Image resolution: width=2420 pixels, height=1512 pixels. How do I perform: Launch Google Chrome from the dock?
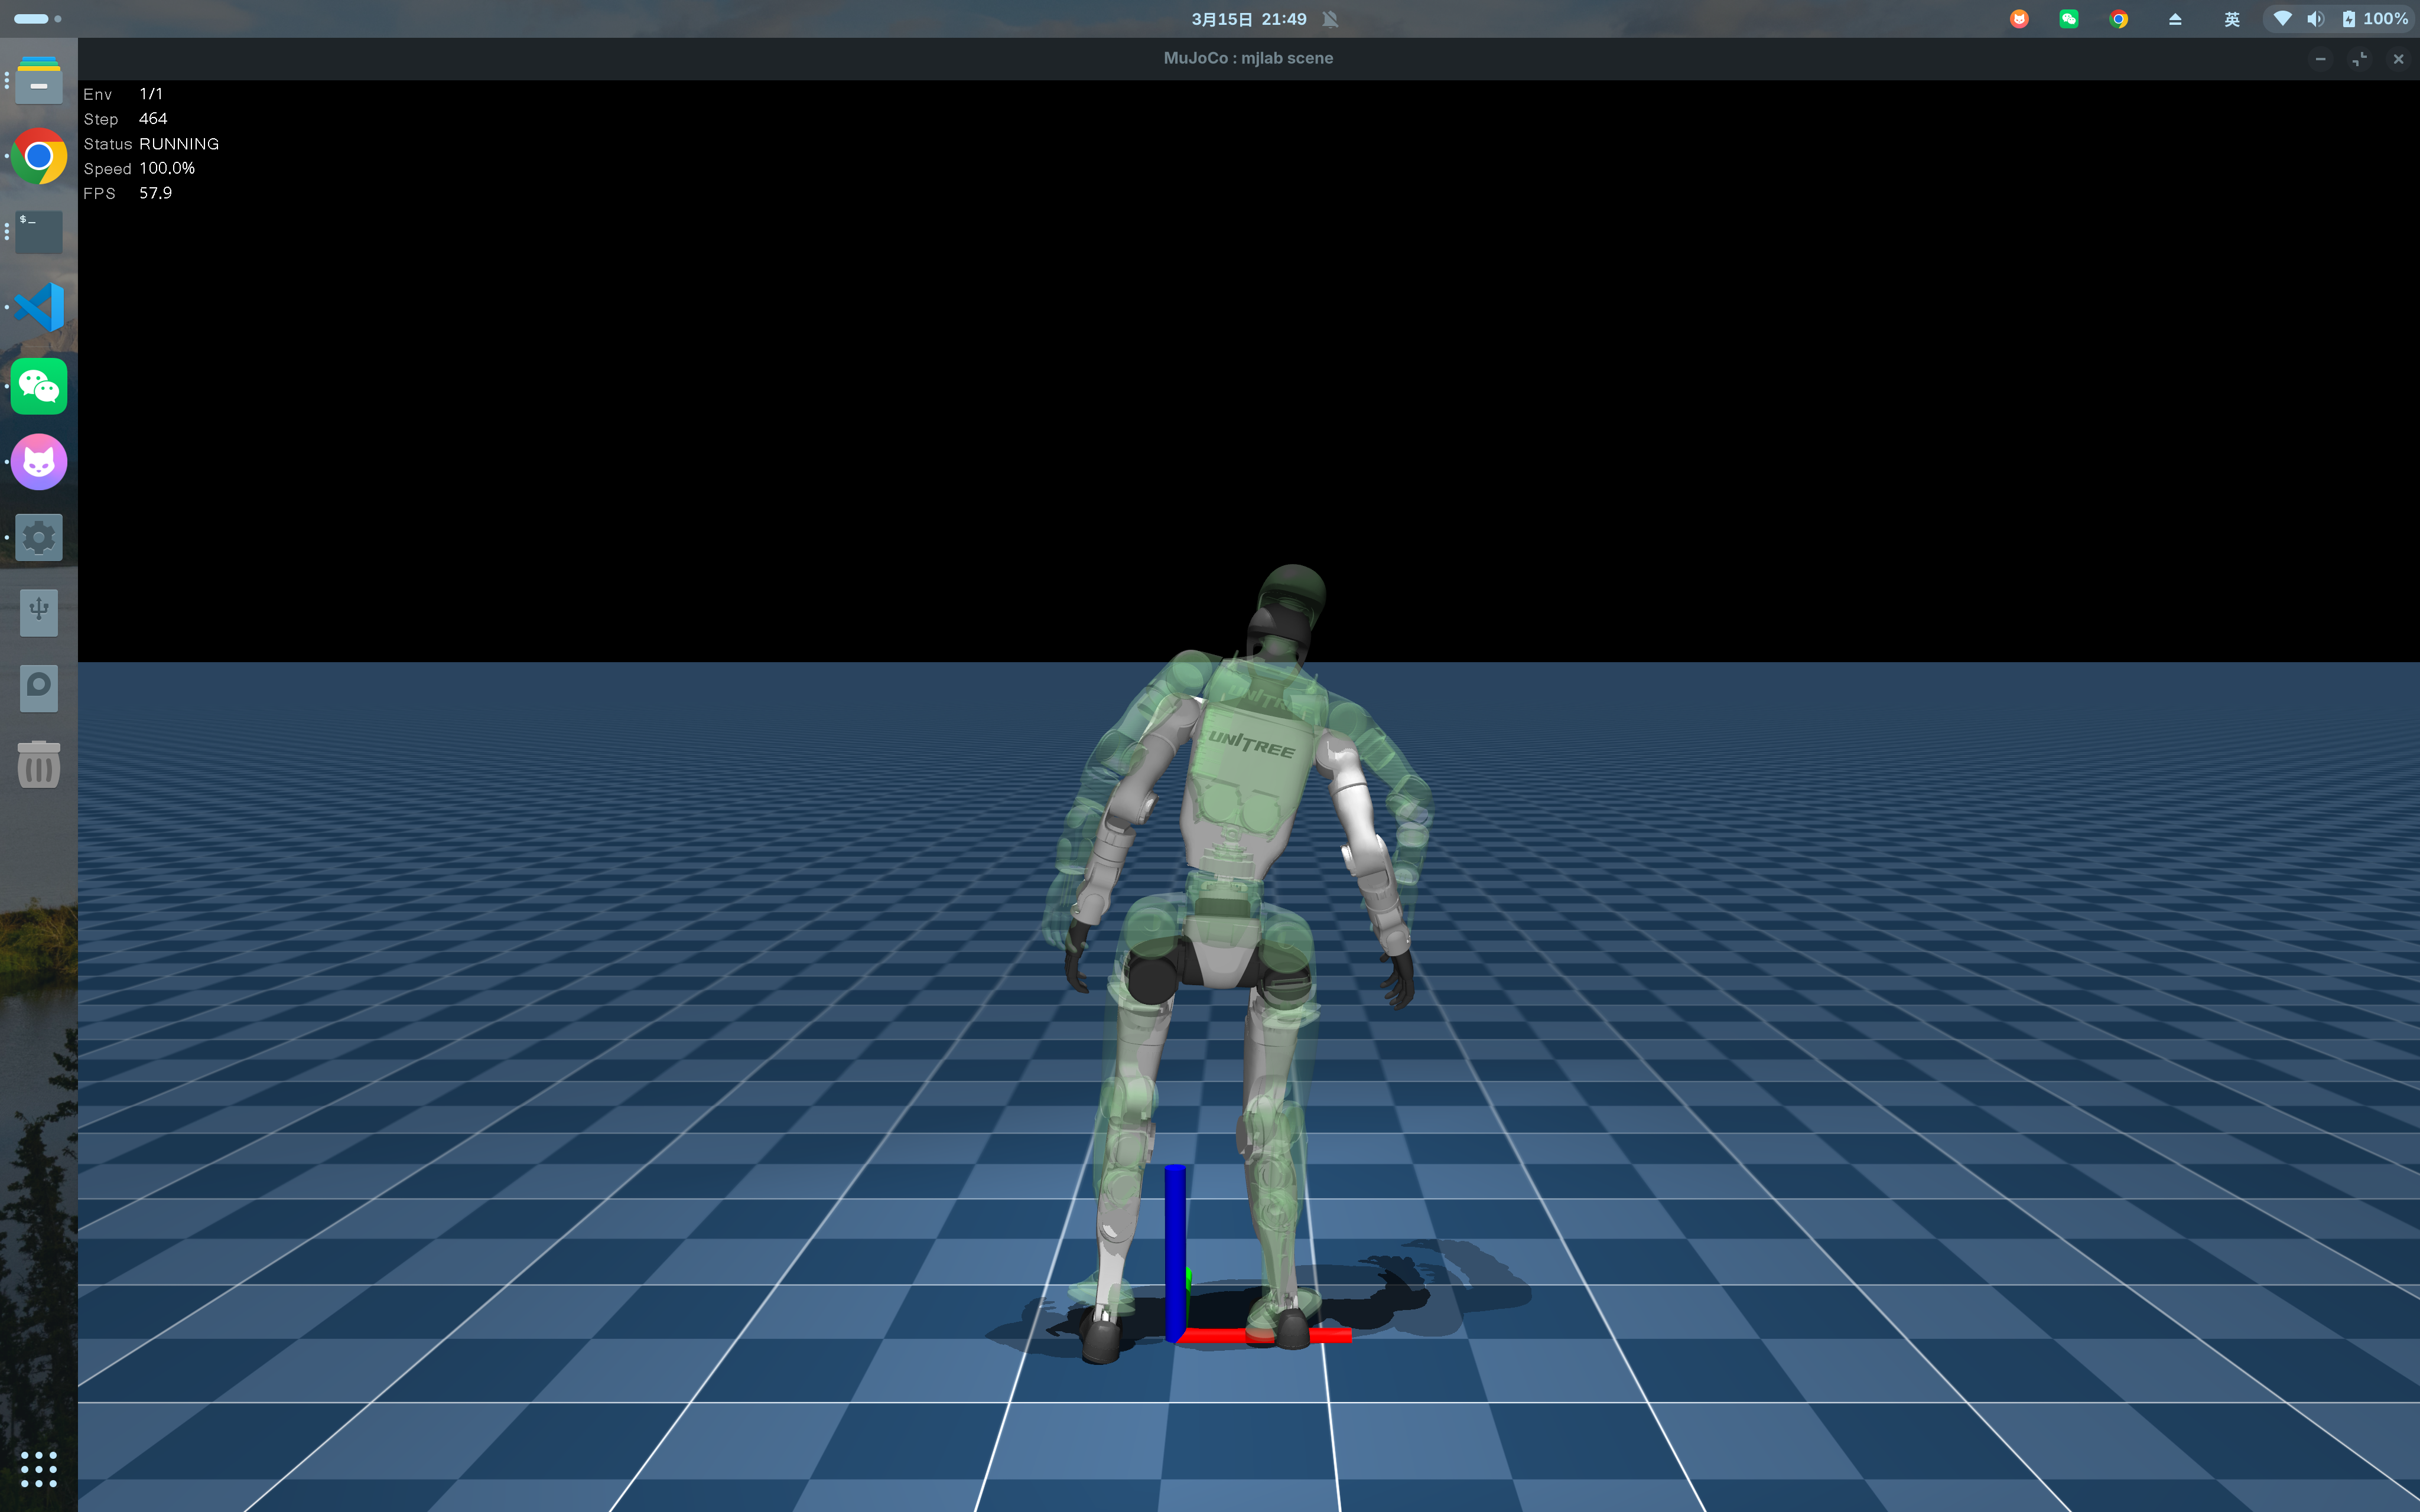39,156
